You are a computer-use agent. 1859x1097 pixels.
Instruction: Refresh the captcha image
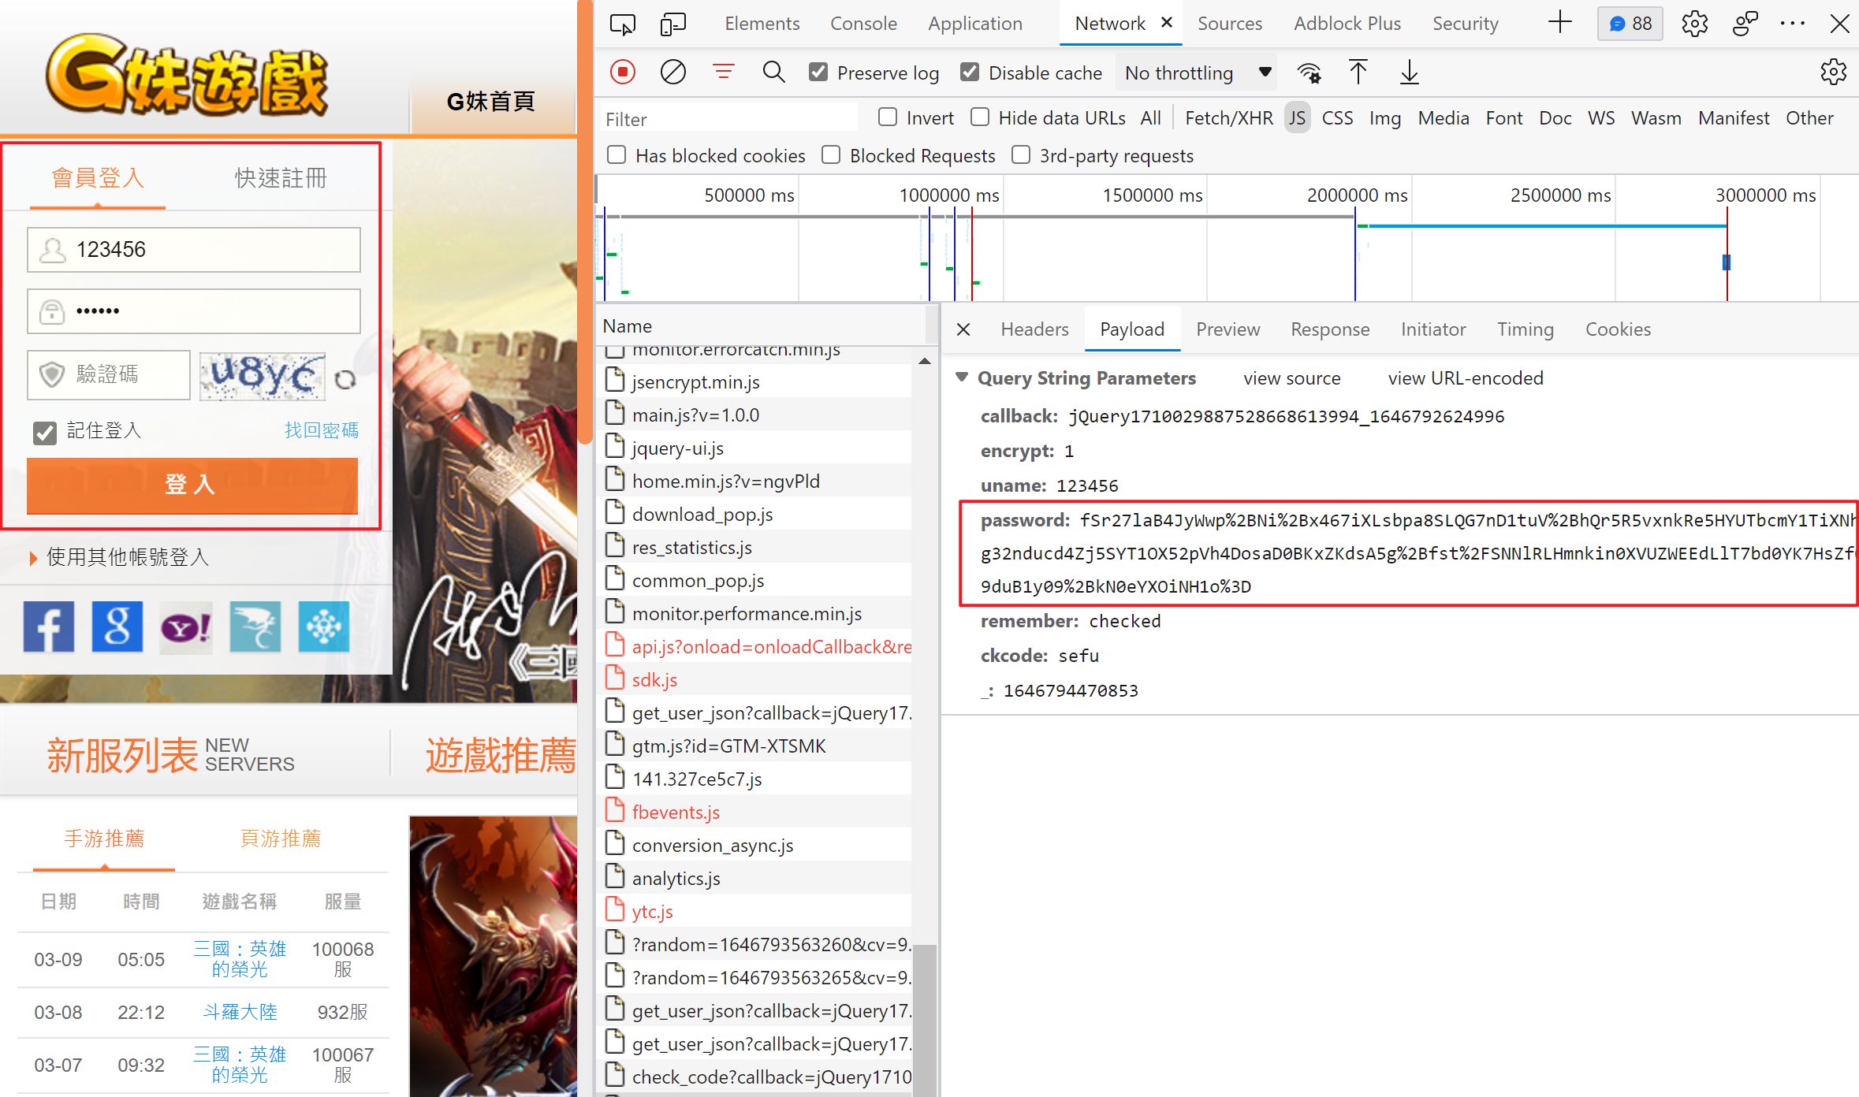(345, 379)
